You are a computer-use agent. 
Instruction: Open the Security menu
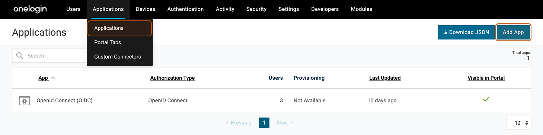pyautogui.click(x=256, y=9)
